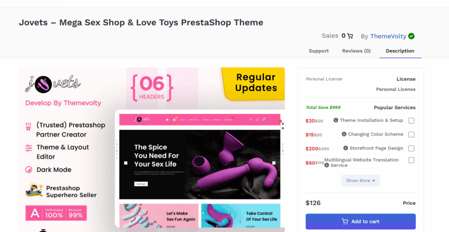Switch to the Support tab
This screenshot has height=232, width=449.
pos(319,51)
